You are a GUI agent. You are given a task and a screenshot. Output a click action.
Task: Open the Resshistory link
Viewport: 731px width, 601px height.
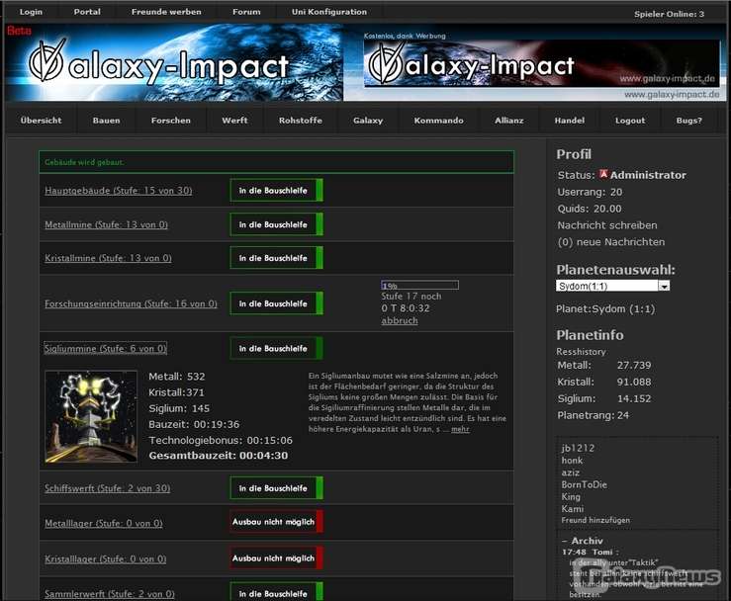point(581,351)
